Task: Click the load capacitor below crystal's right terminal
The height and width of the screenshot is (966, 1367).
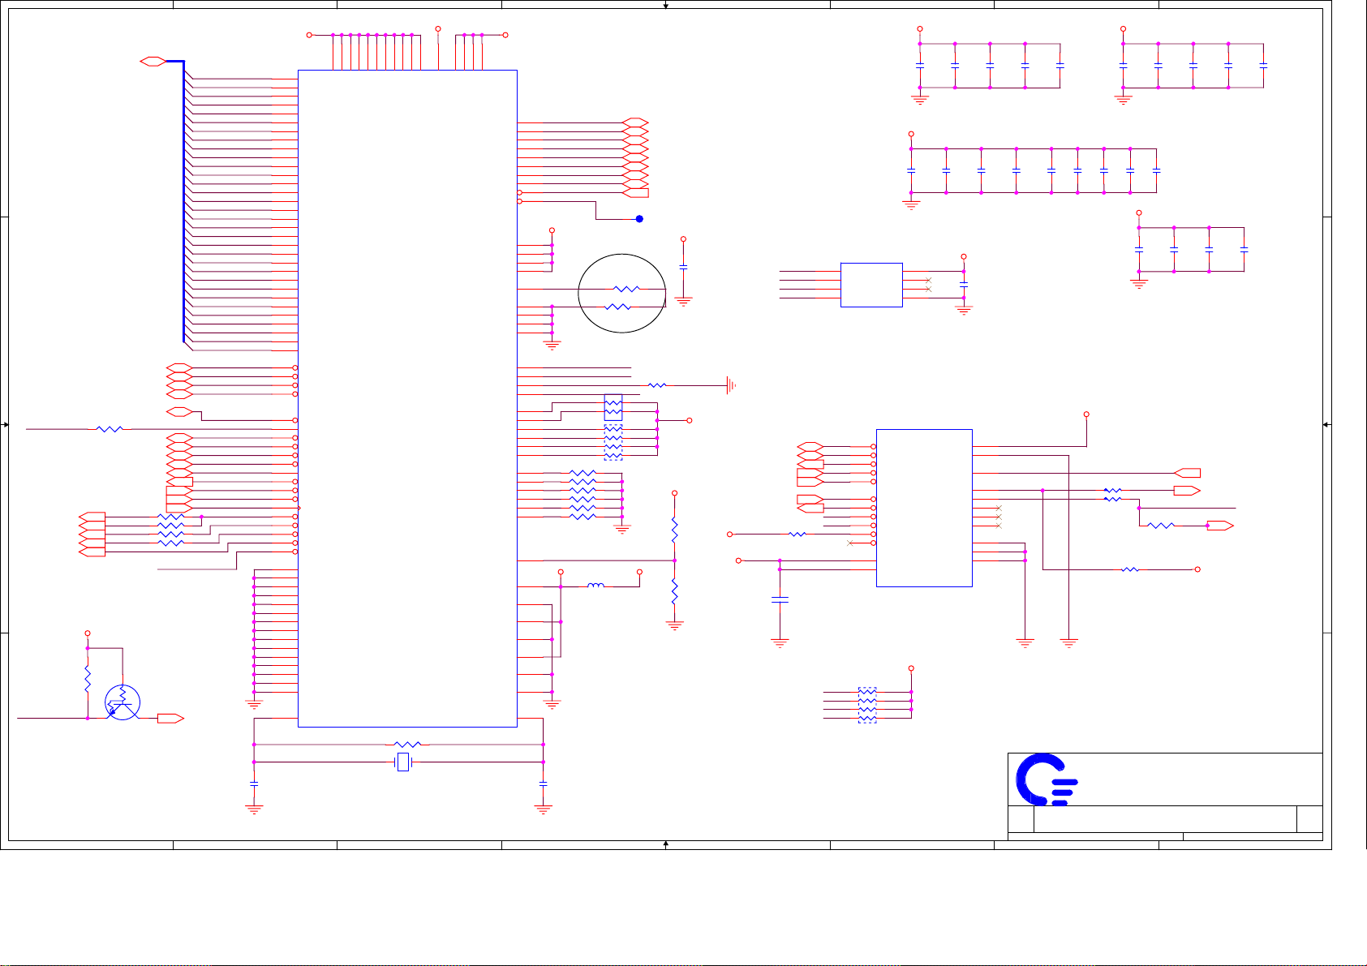Action: pyautogui.click(x=543, y=784)
